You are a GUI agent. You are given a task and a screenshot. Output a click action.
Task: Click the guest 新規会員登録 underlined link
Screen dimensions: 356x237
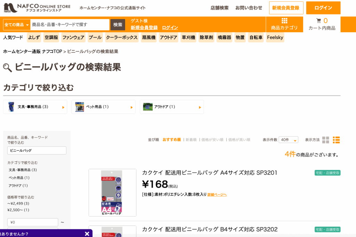coord(144,28)
